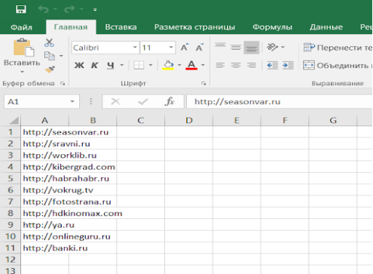The width and height of the screenshot is (373, 274).
Task: Open the Borders dropdown arrow
Action: coord(151,65)
